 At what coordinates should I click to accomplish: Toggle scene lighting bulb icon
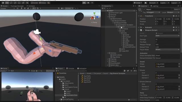[x=22, y=8]
